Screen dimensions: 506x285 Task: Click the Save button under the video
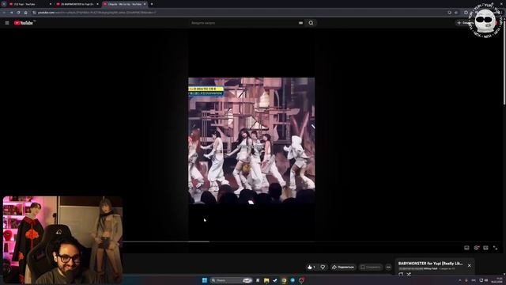click(x=371, y=268)
